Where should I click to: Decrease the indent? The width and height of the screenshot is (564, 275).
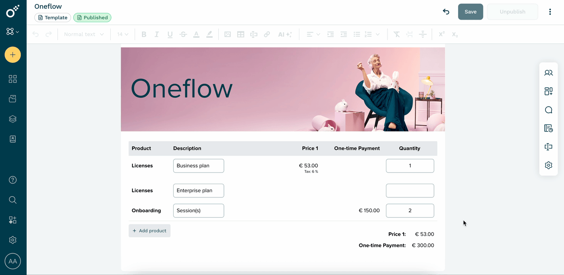[x=344, y=35]
